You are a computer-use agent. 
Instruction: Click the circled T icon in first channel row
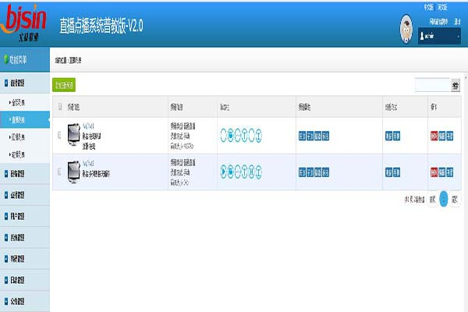click(244, 136)
